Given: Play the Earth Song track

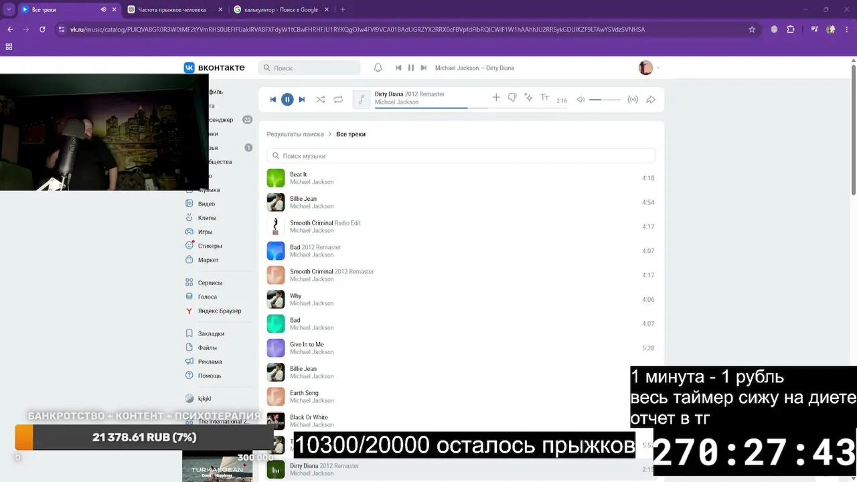Looking at the screenshot, I should (x=461, y=396).
